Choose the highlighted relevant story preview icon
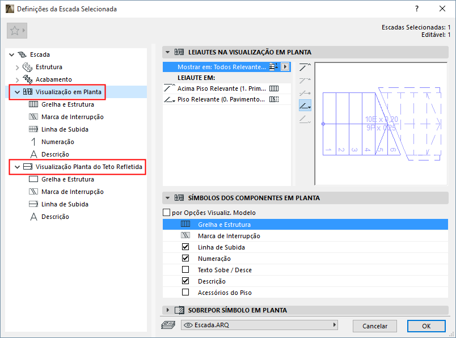456x338 pixels. (305, 105)
